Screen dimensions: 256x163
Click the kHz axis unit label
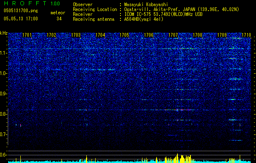[4, 33]
